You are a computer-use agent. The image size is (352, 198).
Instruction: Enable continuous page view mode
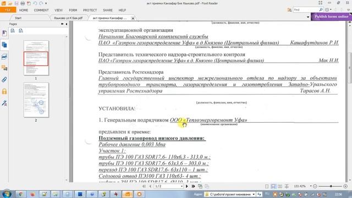tap(273, 186)
